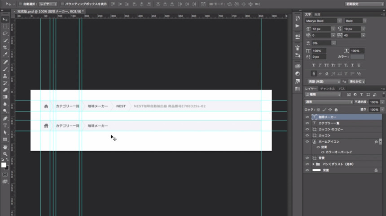Image resolution: width=386 pixels, height=216 pixels.
Task: Select the Clone Stamp tool
Action: [x=5, y=76]
